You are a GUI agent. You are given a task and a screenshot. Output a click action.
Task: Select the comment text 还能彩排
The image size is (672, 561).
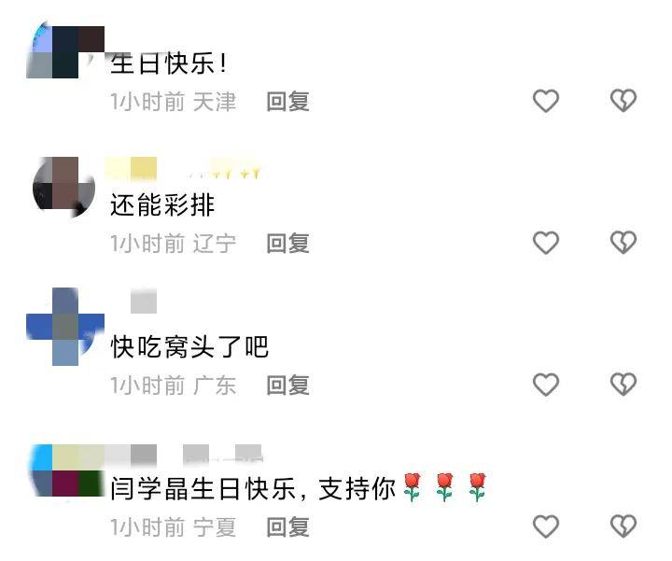[162, 204]
